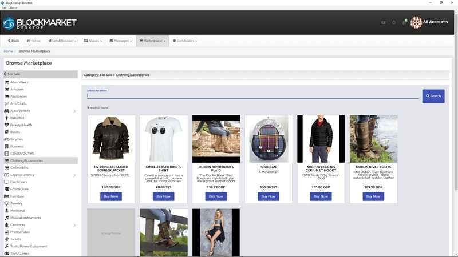This screenshot has height=257, width=458.
Task: Click the Musical Instruments note icon
Action: click(7, 218)
